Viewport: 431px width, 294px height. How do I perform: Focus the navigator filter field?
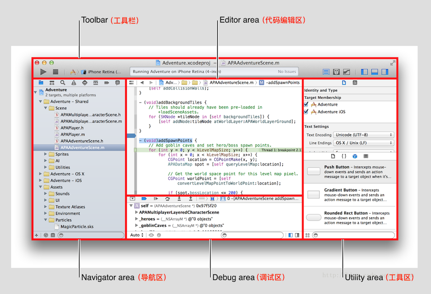coord(91,235)
